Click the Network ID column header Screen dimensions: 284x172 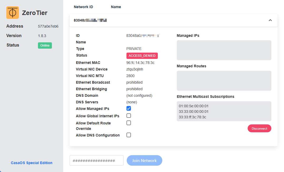(83, 7)
